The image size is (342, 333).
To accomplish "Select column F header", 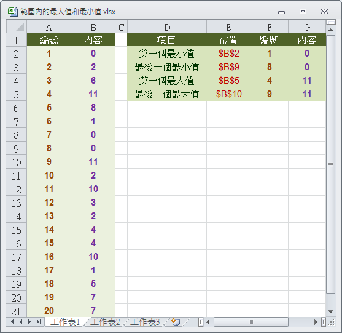I will click(270, 26).
